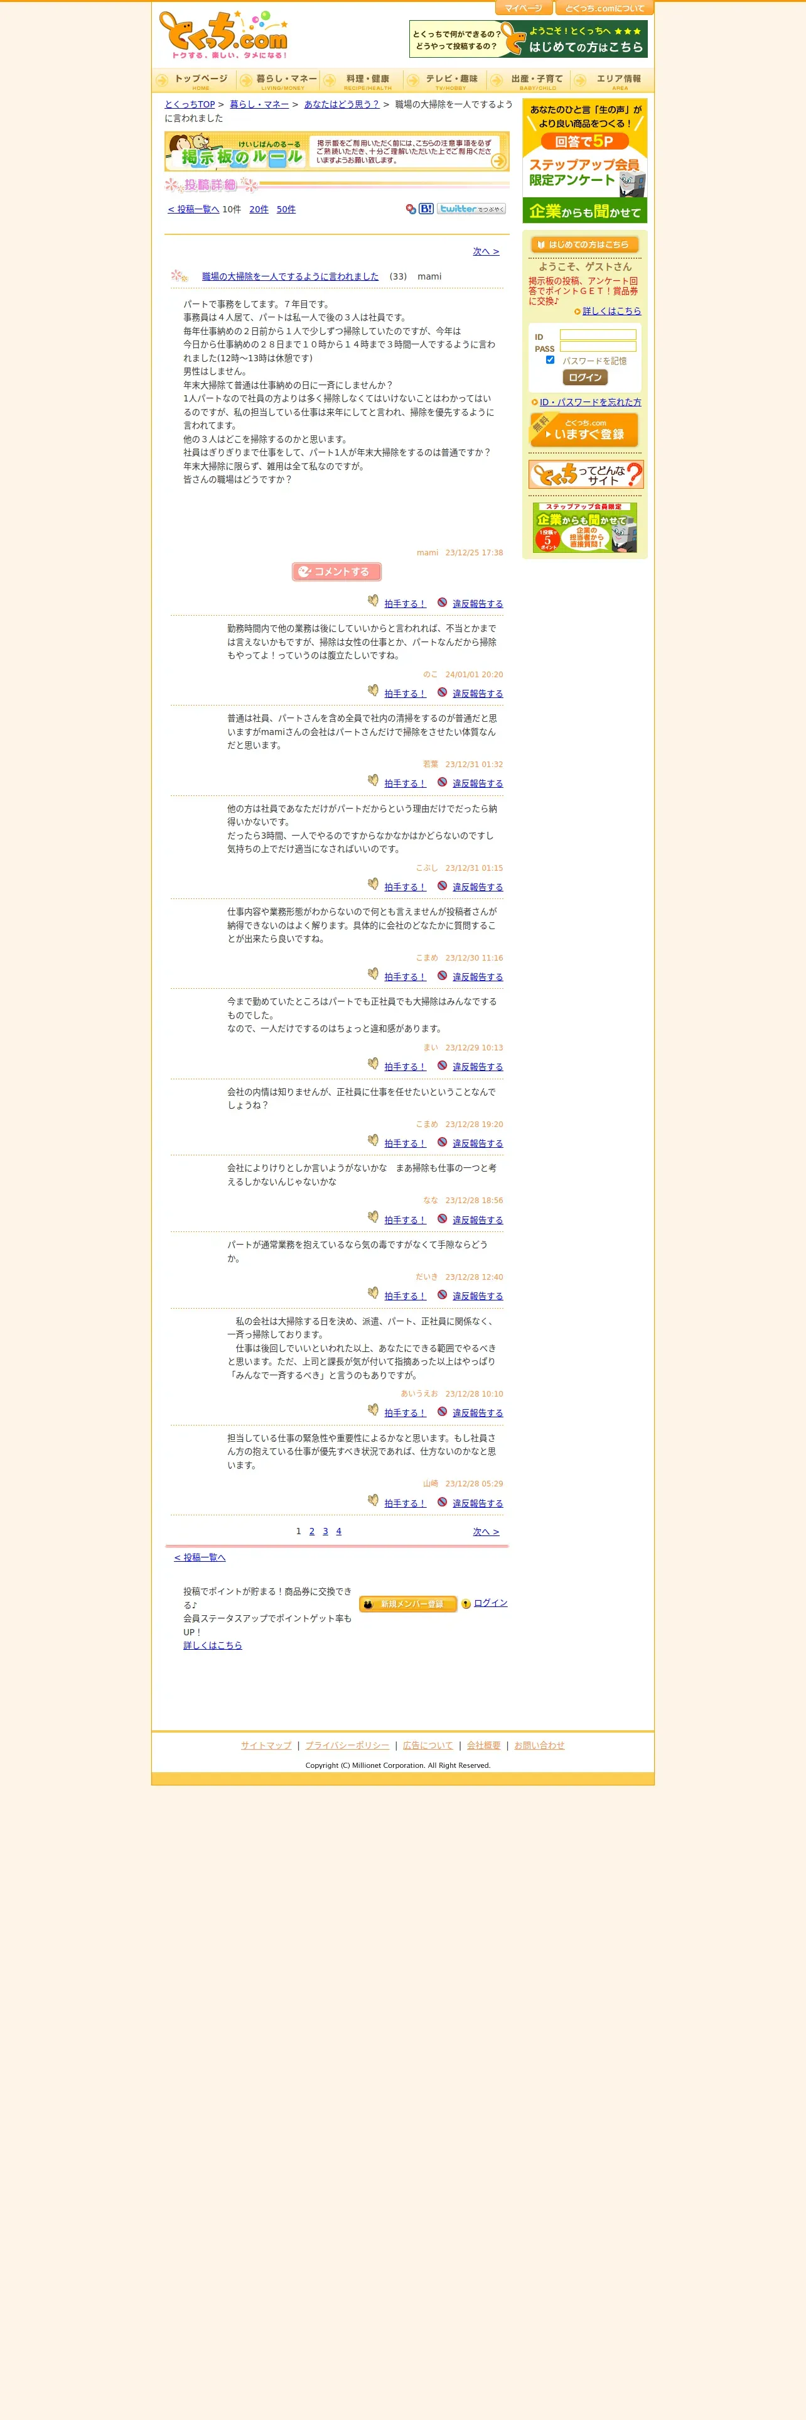Toggle パスワードを記憶 checkbox
The width and height of the screenshot is (806, 2420).
(550, 360)
